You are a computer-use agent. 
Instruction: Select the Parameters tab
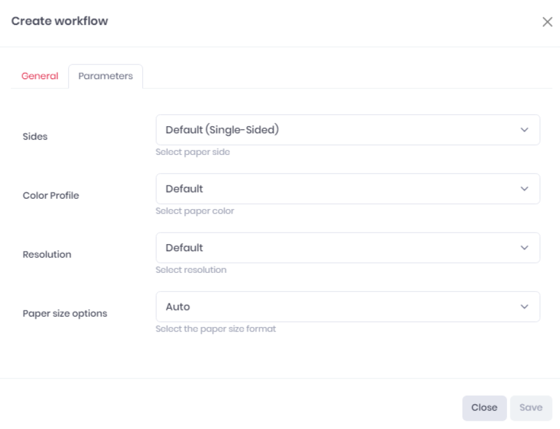coord(105,76)
